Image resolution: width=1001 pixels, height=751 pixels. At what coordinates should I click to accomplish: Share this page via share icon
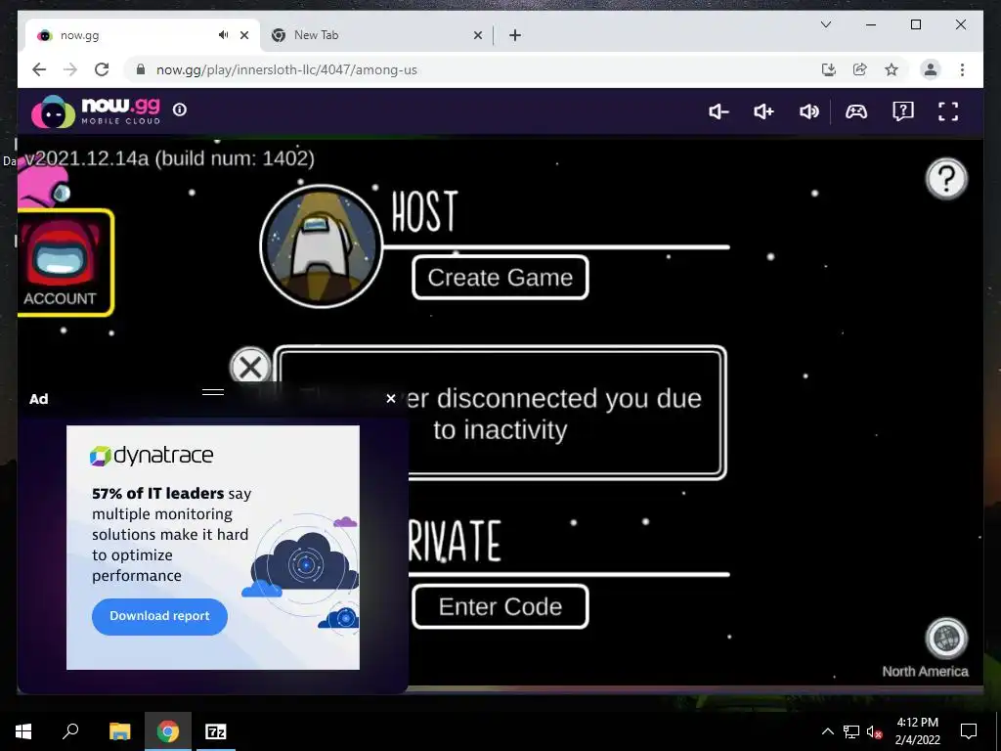pyautogui.click(x=860, y=69)
